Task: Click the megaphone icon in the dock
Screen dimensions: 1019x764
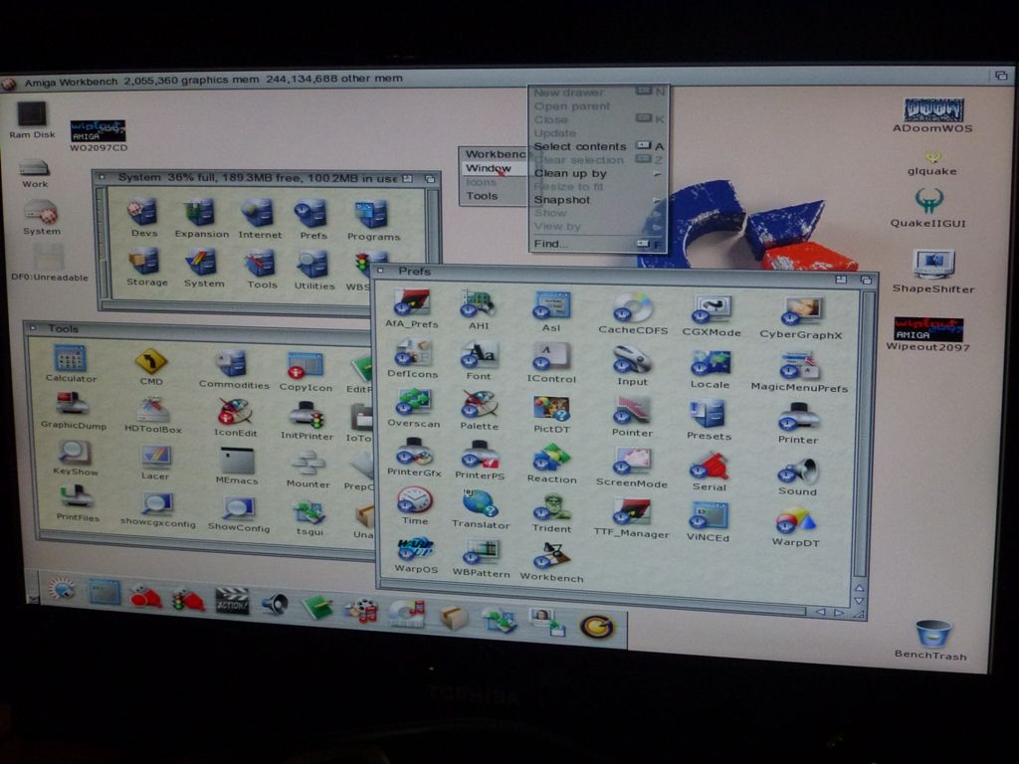Action: pyautogui.click(x=275, y=602)
